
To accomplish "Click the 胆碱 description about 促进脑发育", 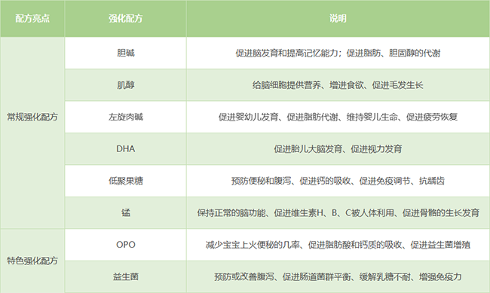I will [x=338, y=53].
